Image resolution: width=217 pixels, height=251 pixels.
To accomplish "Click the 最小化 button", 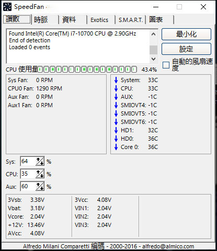I will pyautogui.click(x=186, y=34).
